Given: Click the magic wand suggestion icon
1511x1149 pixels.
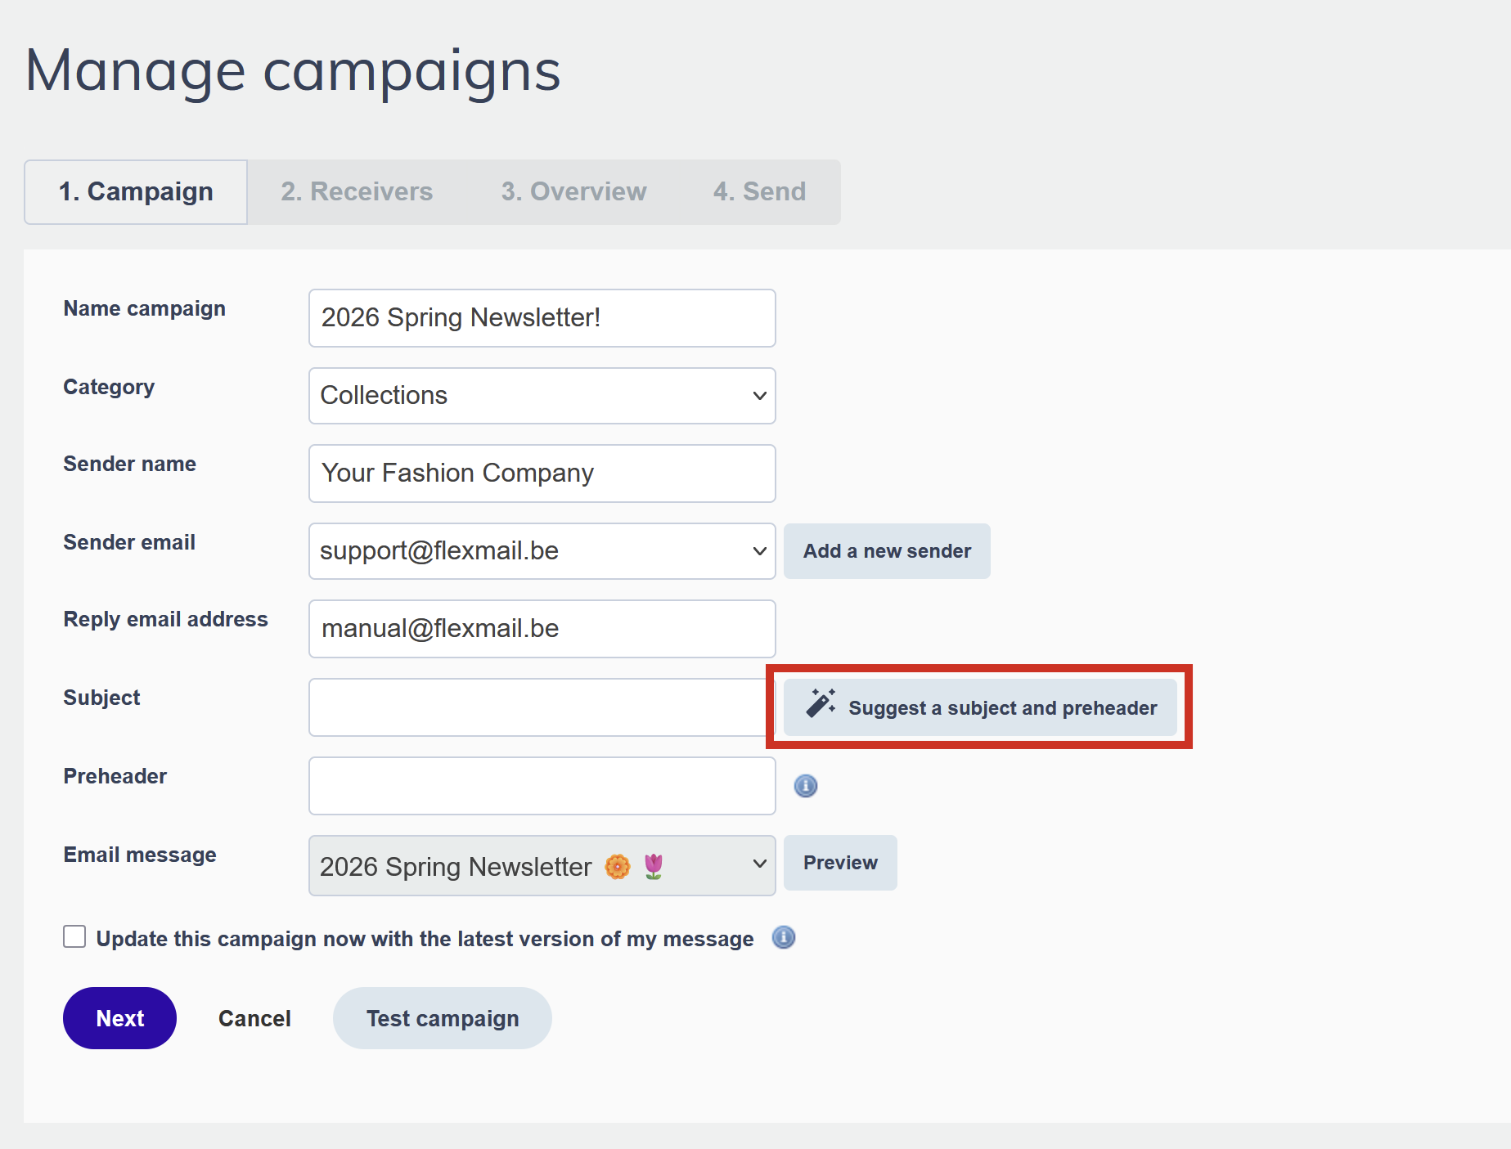Looking at the screenshot, I should coord(821,704).
